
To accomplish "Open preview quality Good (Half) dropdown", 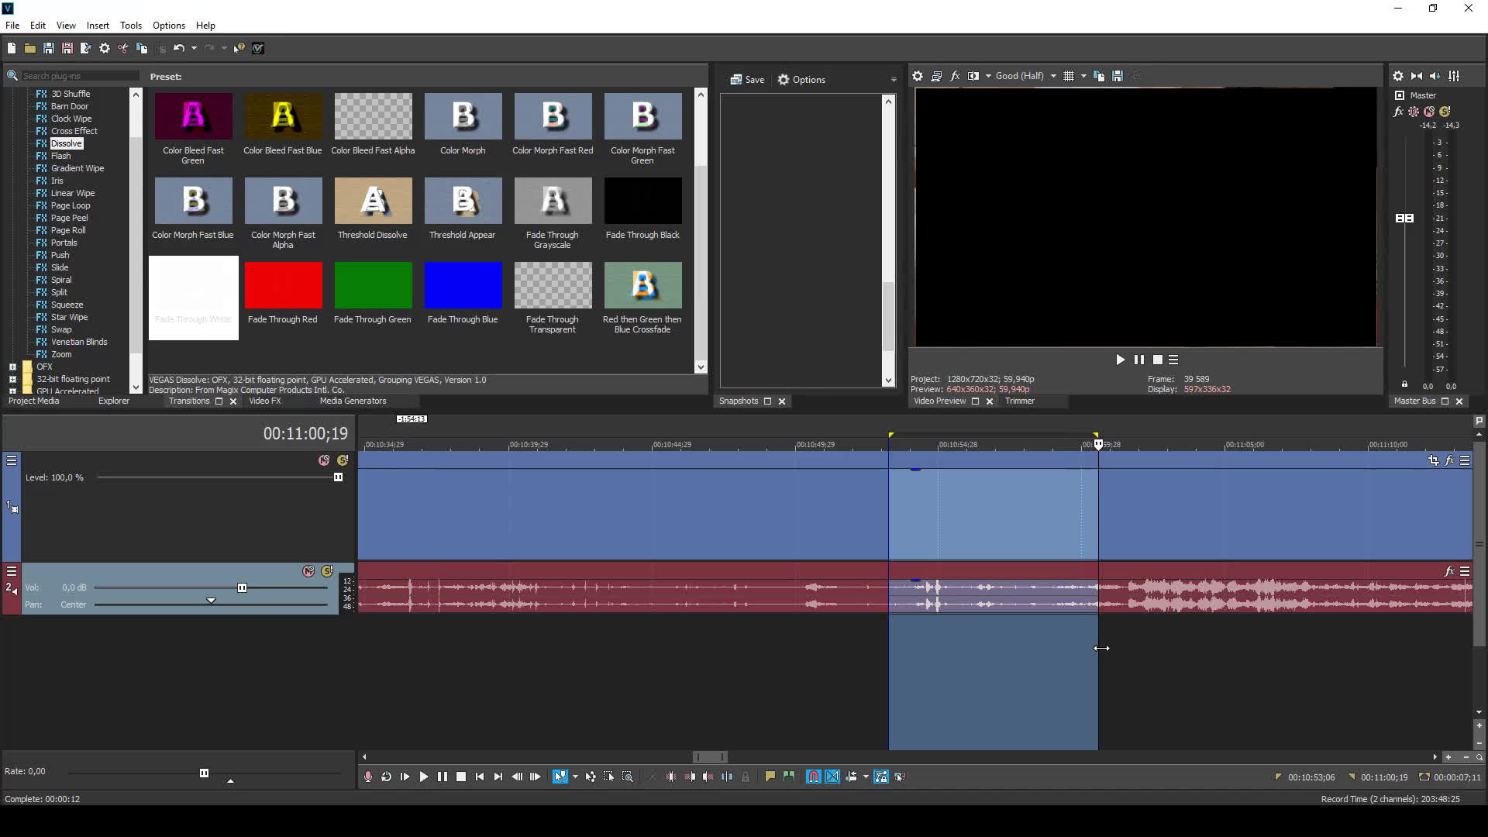I will [x=1025, y=76].
